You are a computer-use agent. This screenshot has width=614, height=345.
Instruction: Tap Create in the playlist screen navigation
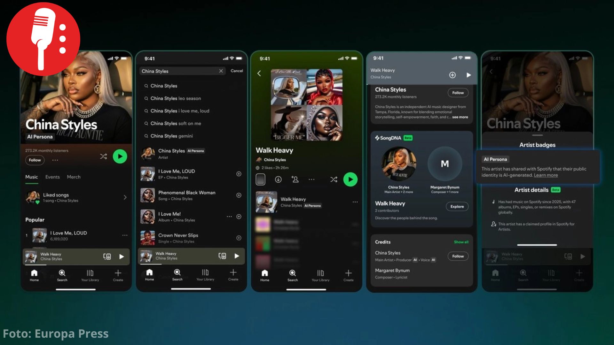[x=349, y=276]
